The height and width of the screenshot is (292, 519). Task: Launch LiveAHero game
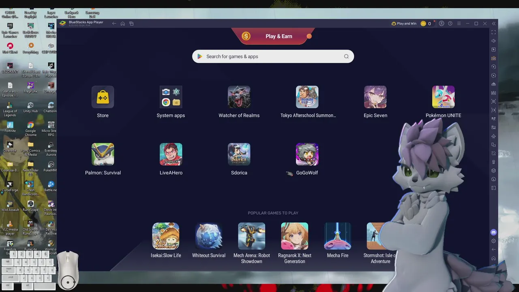171,154
